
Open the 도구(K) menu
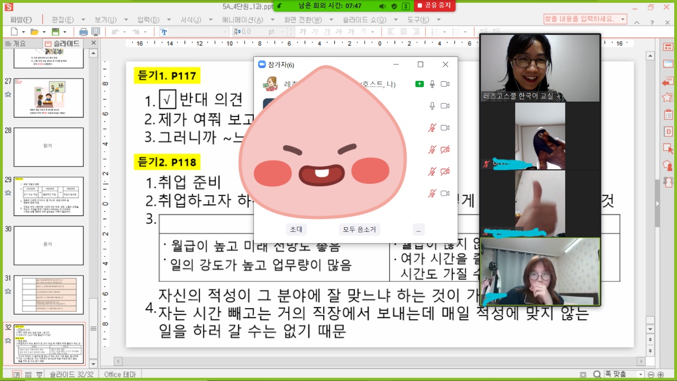coord(418,20)
